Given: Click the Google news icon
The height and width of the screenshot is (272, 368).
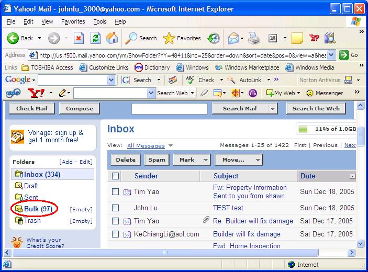Looking at the screenshot, I should tap(173, 80).
